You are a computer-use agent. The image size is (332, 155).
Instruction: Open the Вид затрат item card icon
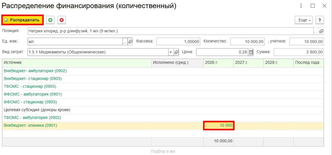(176, 52)
